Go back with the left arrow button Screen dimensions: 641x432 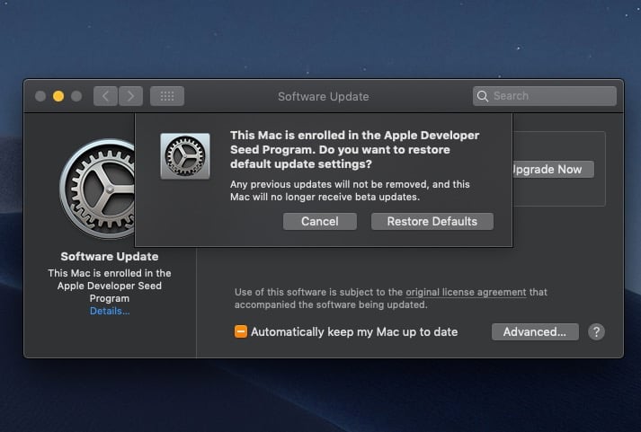pos(105,96)
